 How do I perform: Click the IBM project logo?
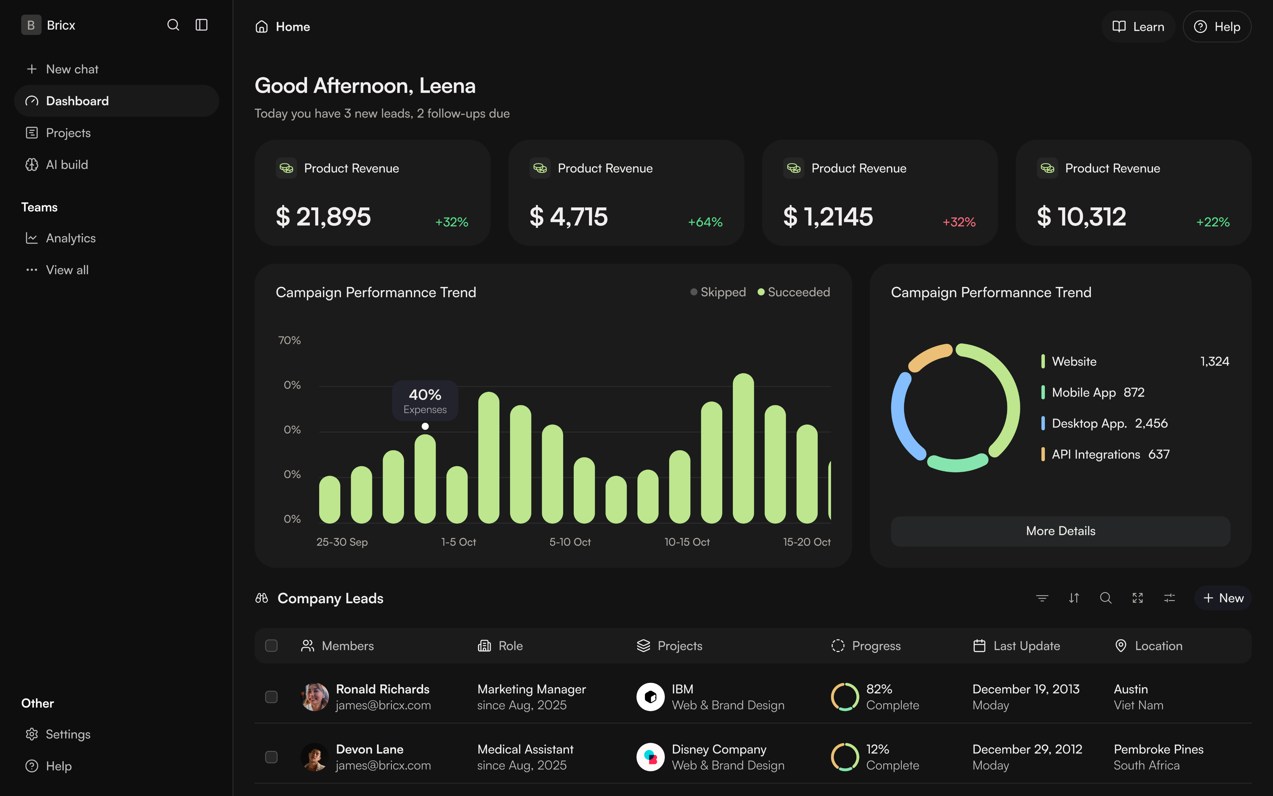651,697
